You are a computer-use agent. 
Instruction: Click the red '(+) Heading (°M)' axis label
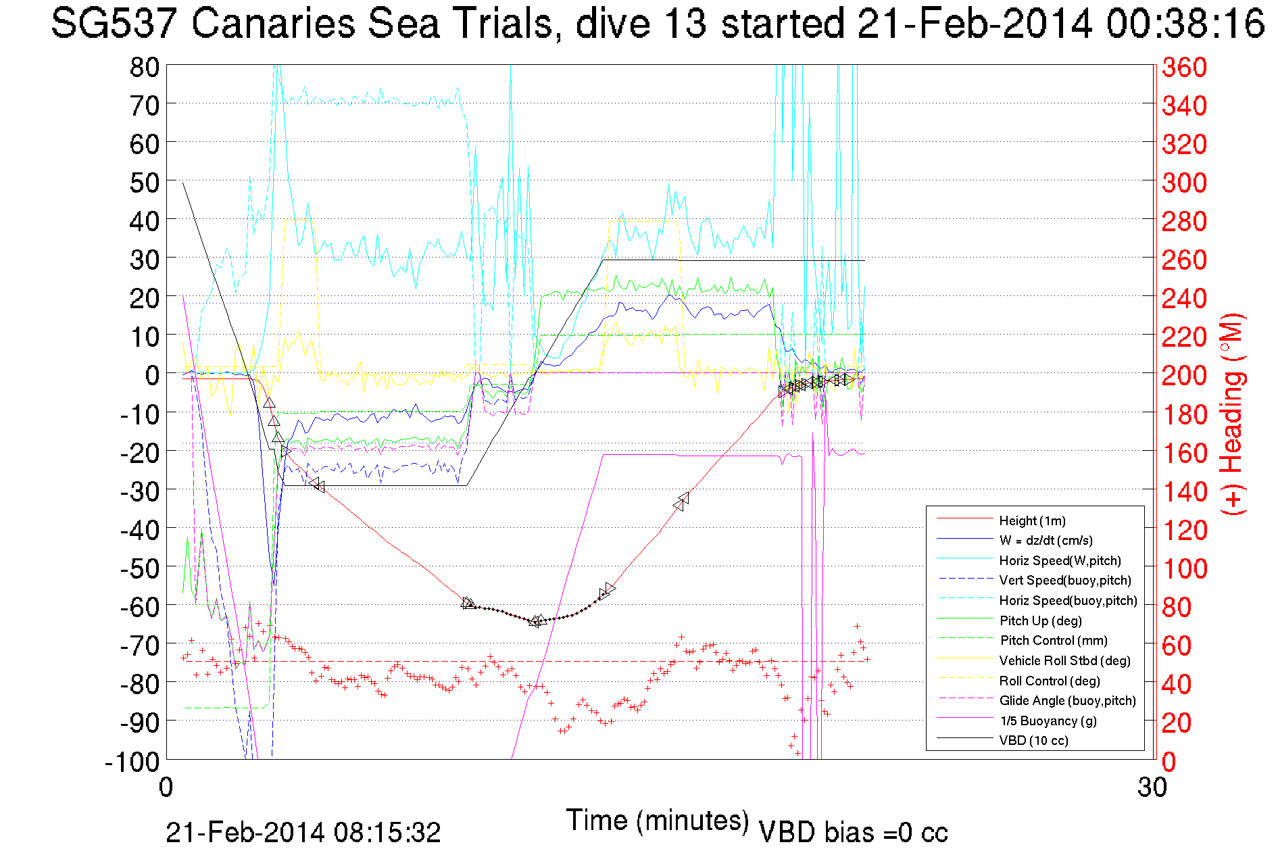coord(1232,414)
